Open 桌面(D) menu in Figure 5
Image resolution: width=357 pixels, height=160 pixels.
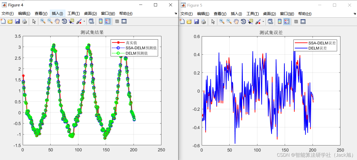click(270, 14)
